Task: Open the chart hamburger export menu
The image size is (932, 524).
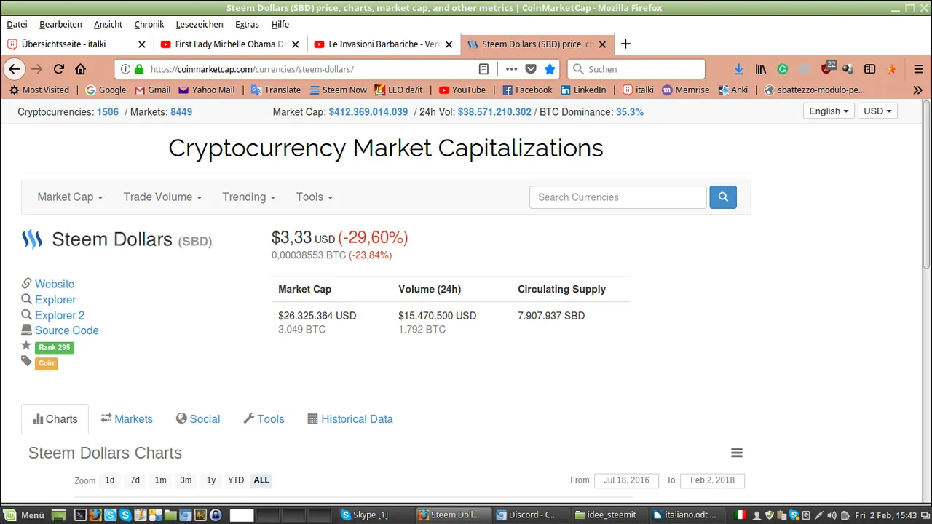Action: (737, 453)
